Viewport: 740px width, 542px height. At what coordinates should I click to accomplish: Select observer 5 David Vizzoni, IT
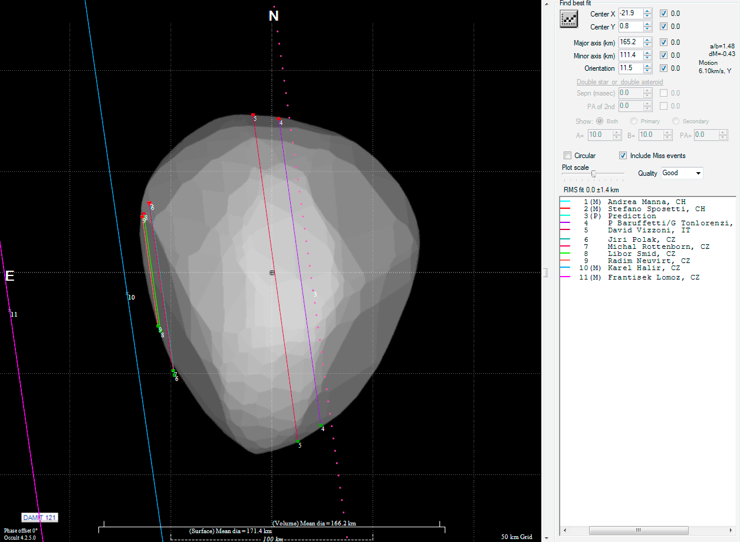point(647,230)
